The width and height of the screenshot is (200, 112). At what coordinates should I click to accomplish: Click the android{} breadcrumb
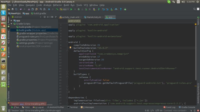74,21
